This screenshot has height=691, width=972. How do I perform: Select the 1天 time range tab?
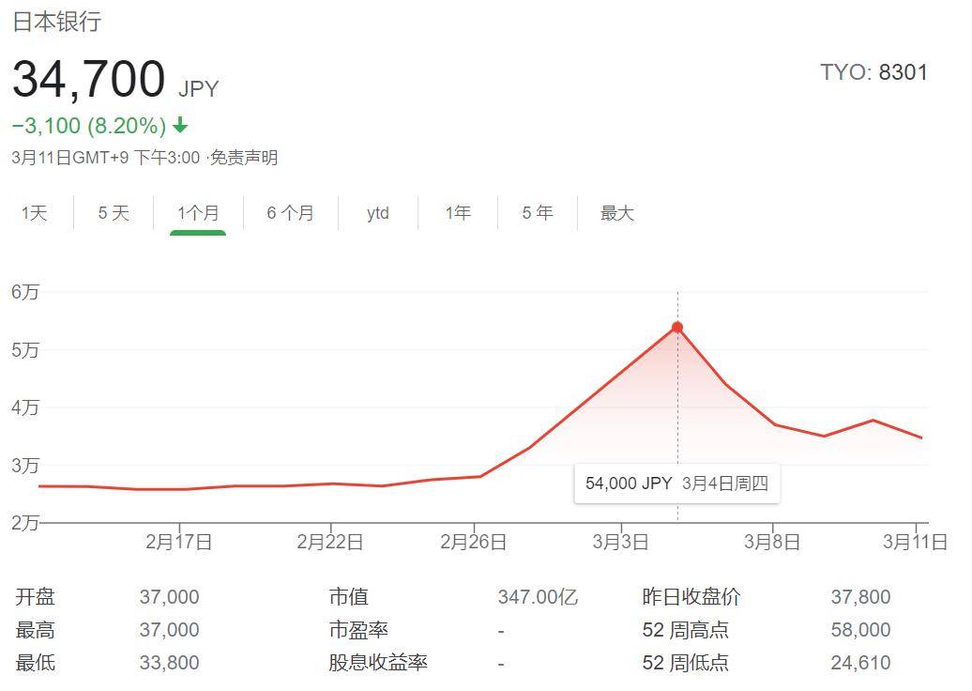(34, 213)
